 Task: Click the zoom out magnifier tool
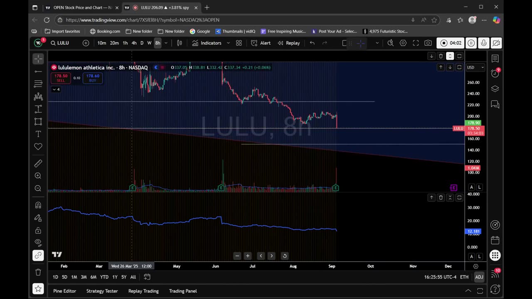tap(38, 188)
